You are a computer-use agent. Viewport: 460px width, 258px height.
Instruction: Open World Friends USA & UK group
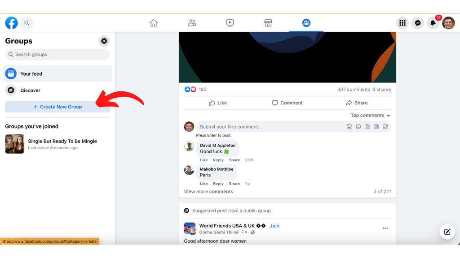point(232,226)
